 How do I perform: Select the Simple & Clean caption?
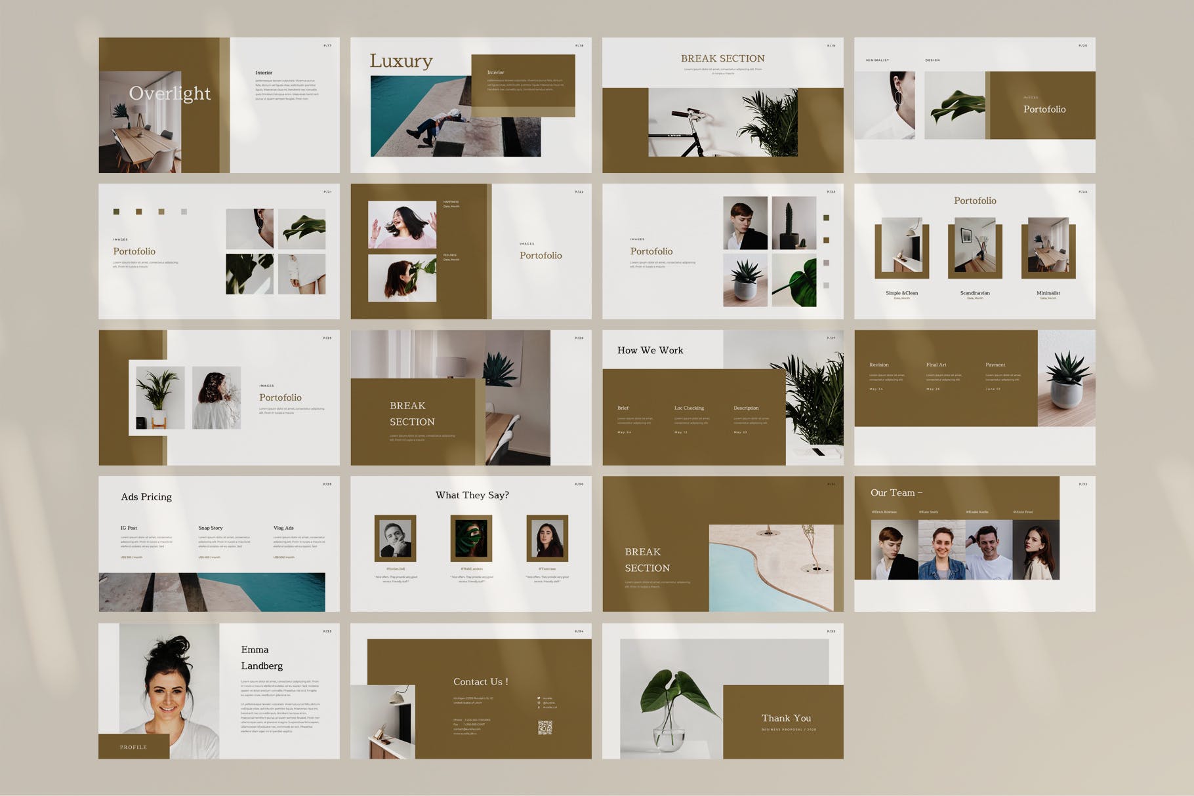(901, 293)
